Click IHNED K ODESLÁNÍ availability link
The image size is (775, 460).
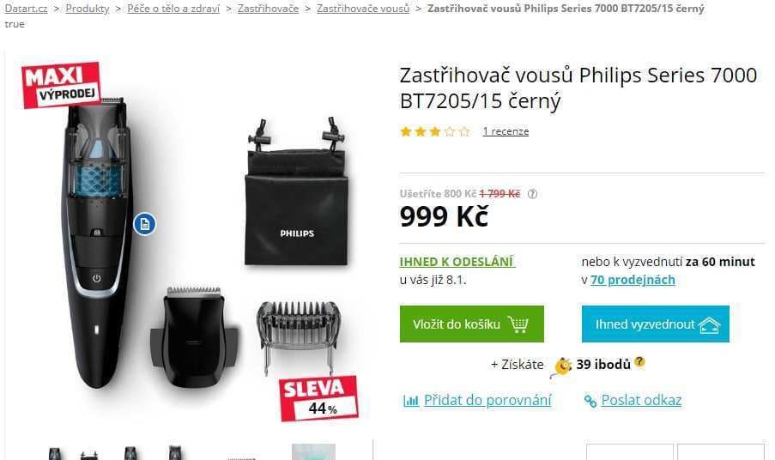coord(457,262)
